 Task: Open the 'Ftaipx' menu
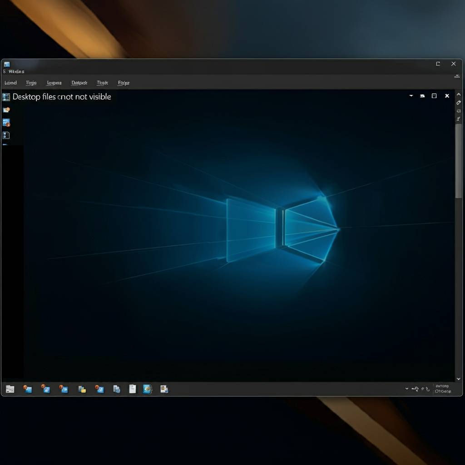[x=124, y=83]
